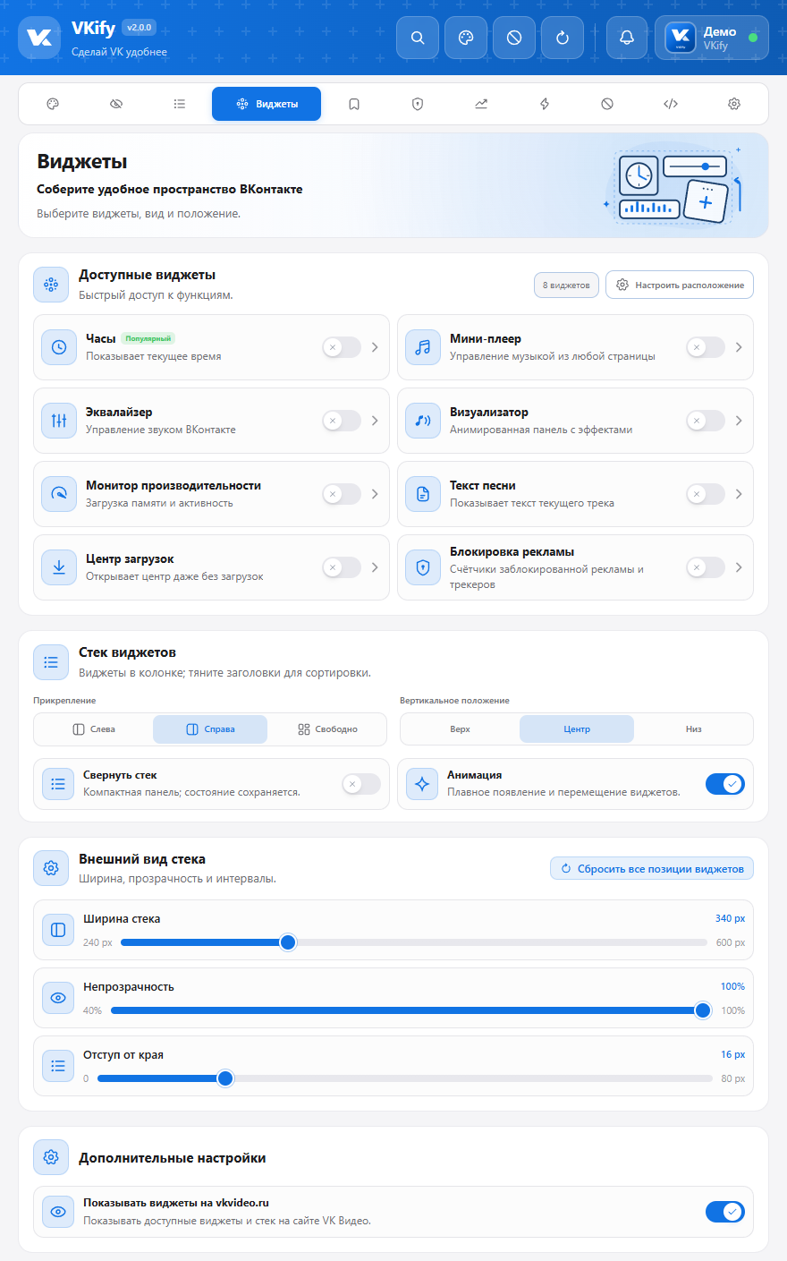The height and width of the screenshot is (1261, 787).
Task: Expand Центр загрузок chevron
Action: click(375, 567)
